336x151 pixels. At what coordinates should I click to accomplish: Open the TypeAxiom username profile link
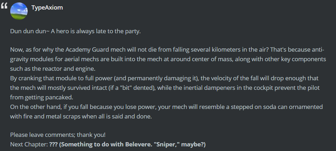click(x=47, y=7)
